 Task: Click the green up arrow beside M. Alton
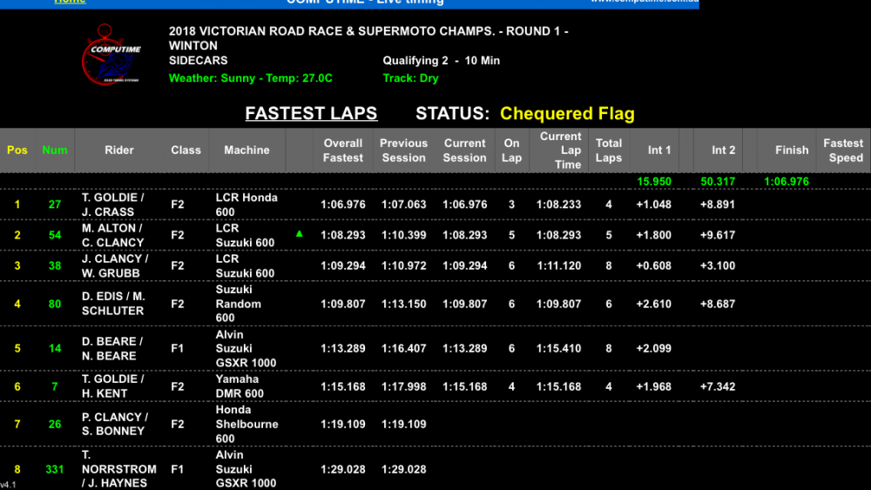click(x=300, y=234)
